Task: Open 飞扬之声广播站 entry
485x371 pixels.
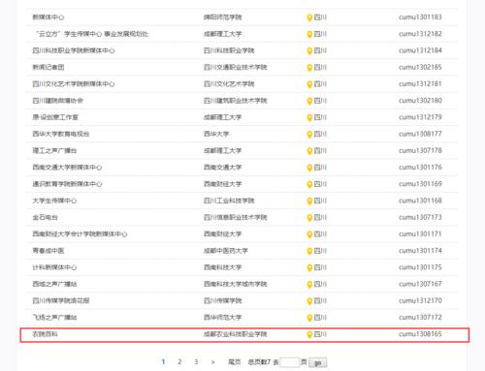Action: pyautogui.click(x=54, y=318)
